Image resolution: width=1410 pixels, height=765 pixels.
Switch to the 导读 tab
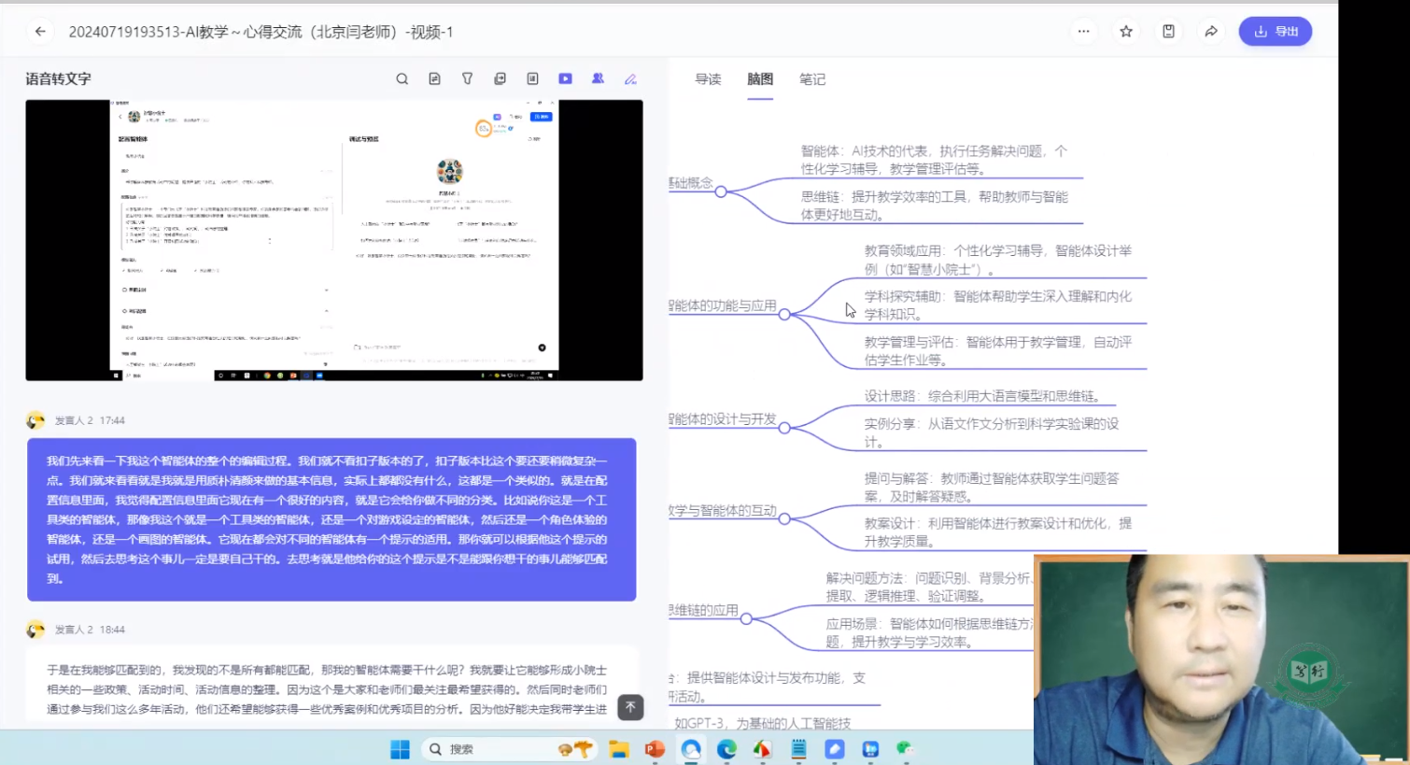(x=708, y=79)
